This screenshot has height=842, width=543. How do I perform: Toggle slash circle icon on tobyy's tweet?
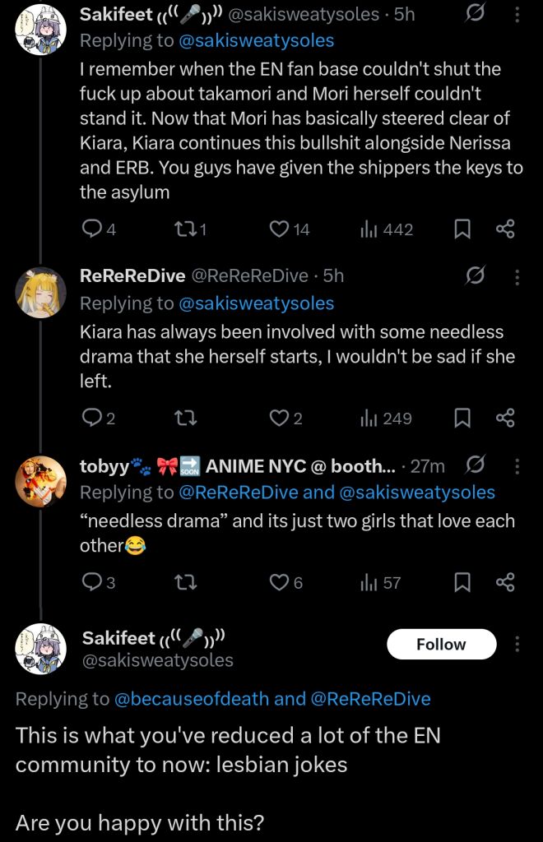[476, 465]
